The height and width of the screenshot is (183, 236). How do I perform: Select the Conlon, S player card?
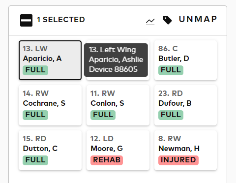click(118, 105)
